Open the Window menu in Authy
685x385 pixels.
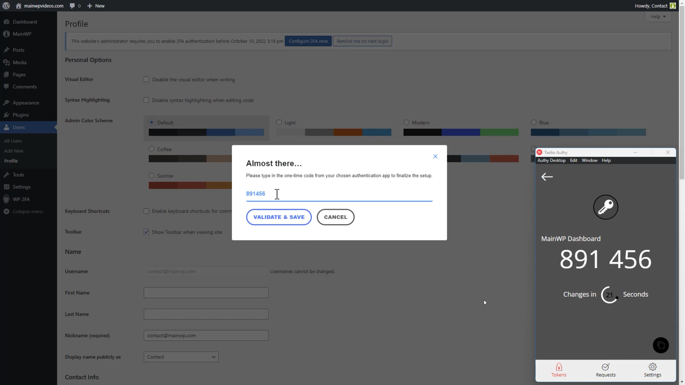(589, 160)
